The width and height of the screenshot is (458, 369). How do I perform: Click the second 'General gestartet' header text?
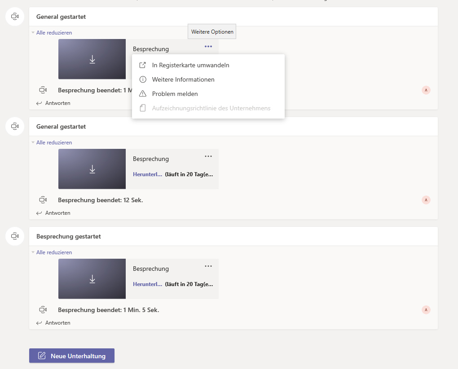[61, 126]
